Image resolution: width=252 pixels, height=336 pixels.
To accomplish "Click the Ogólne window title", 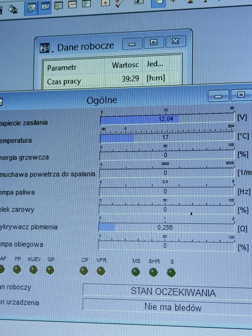I will (102, 100).
